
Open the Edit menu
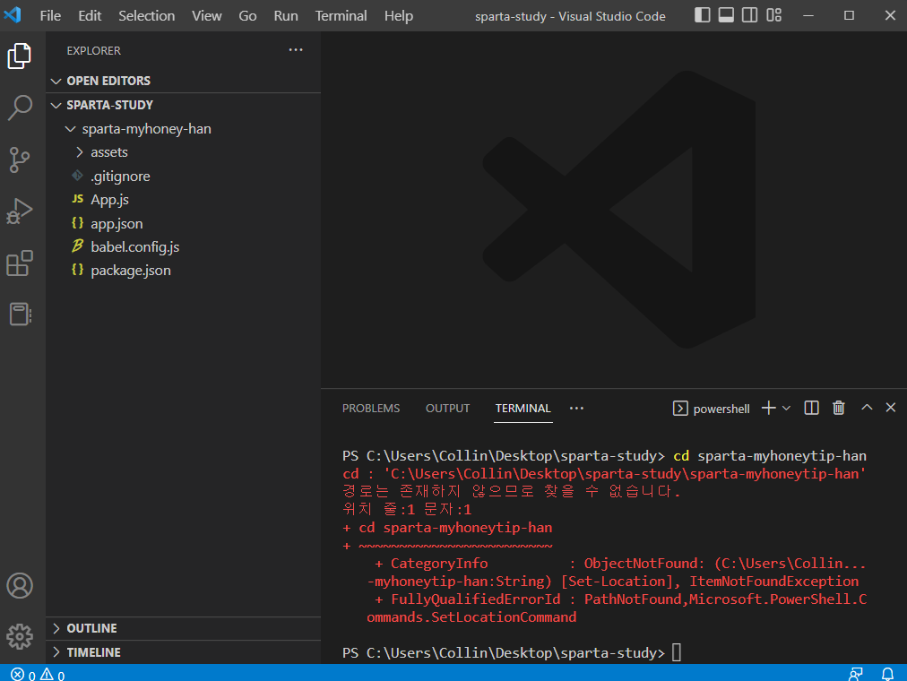point(90,15)
